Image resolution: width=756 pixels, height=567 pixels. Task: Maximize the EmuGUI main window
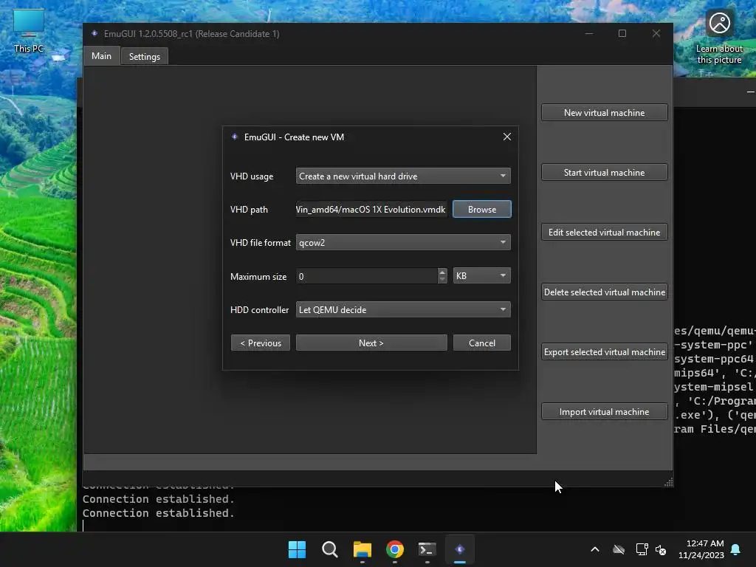622,33
